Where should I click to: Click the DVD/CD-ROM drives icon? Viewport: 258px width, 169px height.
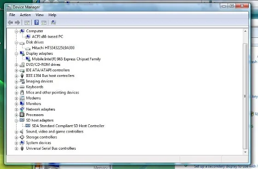point(22,64)
